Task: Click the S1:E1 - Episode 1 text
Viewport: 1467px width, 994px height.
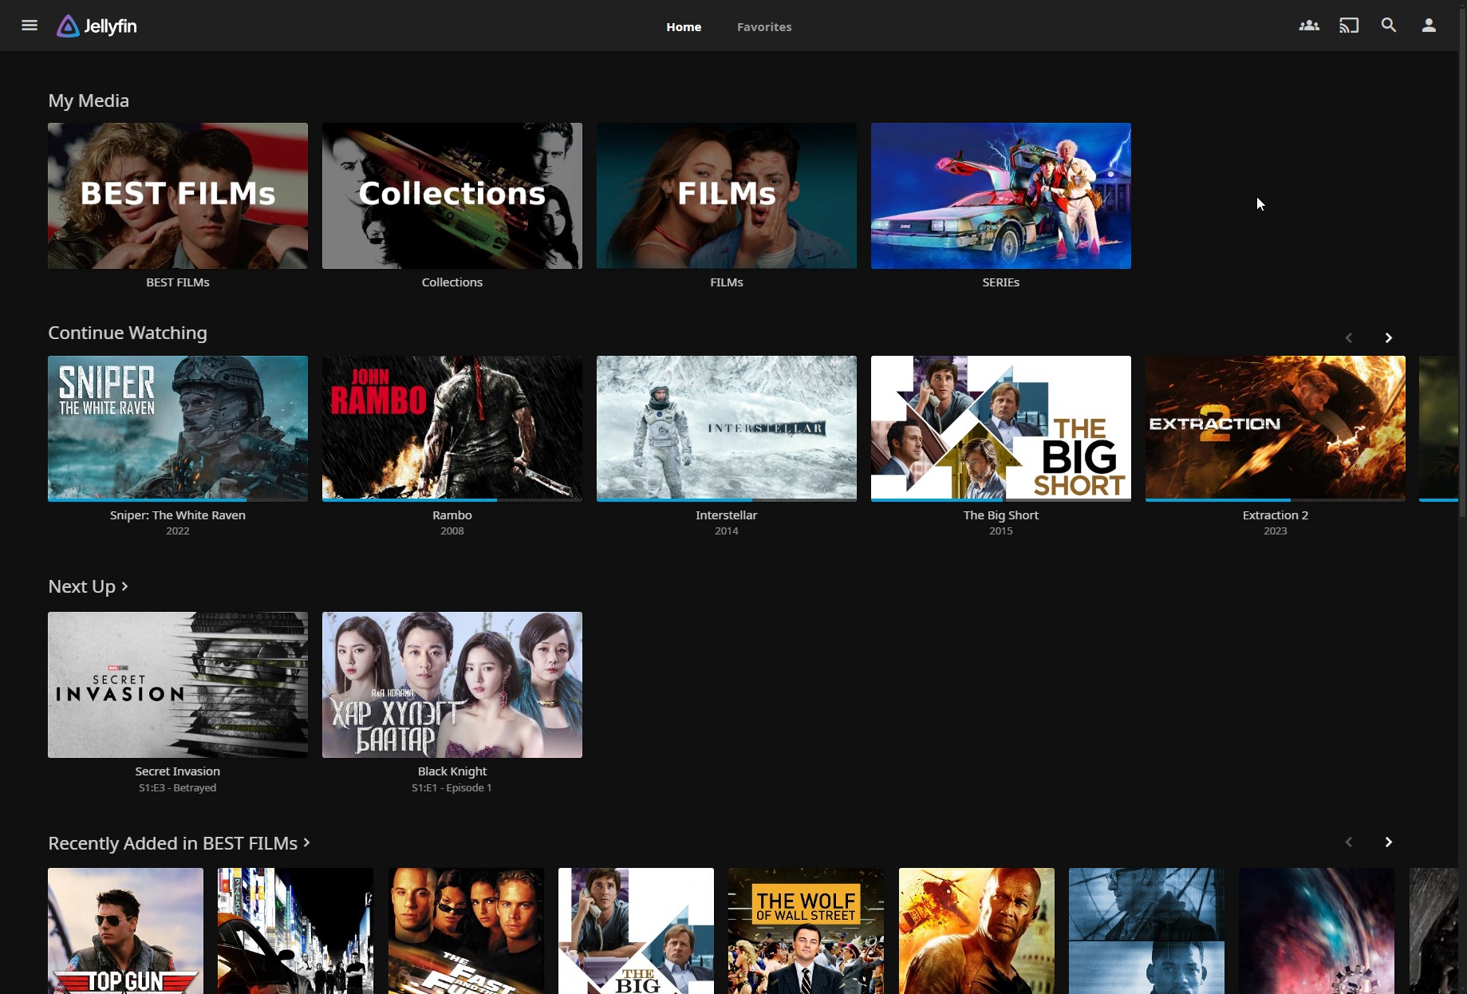Action: [x=452, y=788]
